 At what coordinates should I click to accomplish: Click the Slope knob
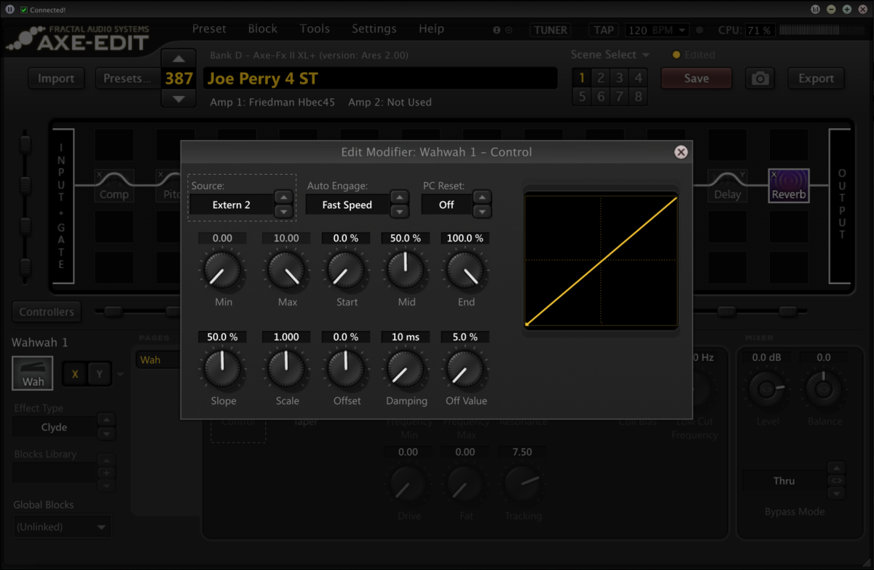coord(222,370)
